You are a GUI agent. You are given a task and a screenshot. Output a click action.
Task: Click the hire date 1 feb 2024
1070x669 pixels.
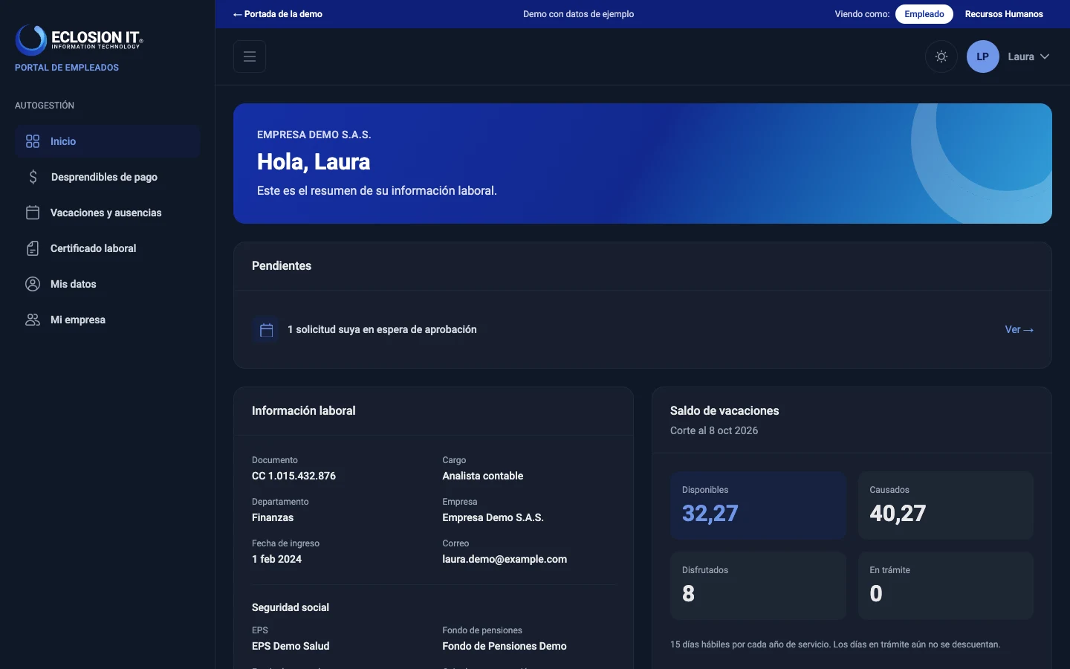point(276,559)
